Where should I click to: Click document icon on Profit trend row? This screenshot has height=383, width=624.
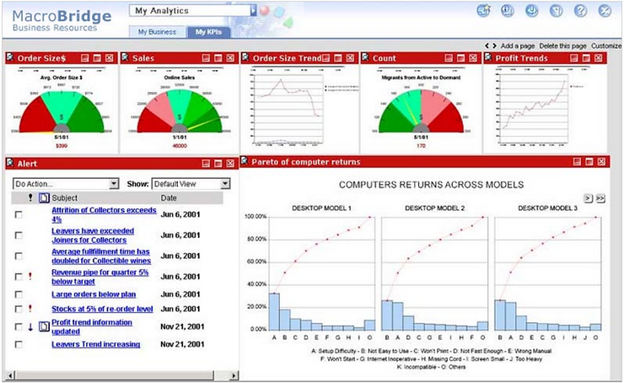44,326
